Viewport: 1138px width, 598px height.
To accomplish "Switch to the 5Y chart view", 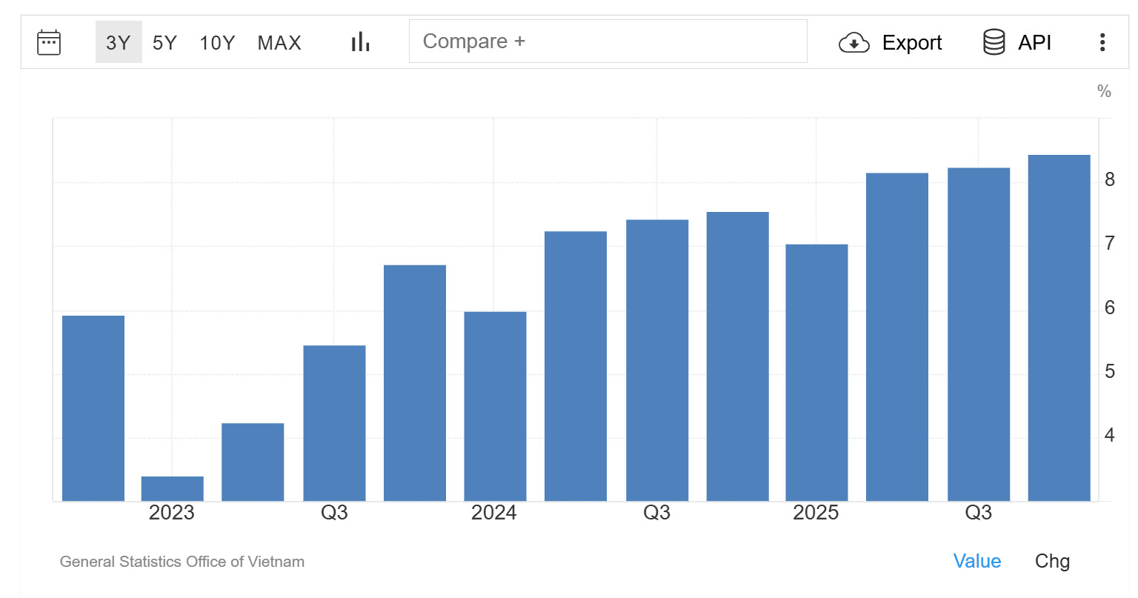I will coord(164,42).
